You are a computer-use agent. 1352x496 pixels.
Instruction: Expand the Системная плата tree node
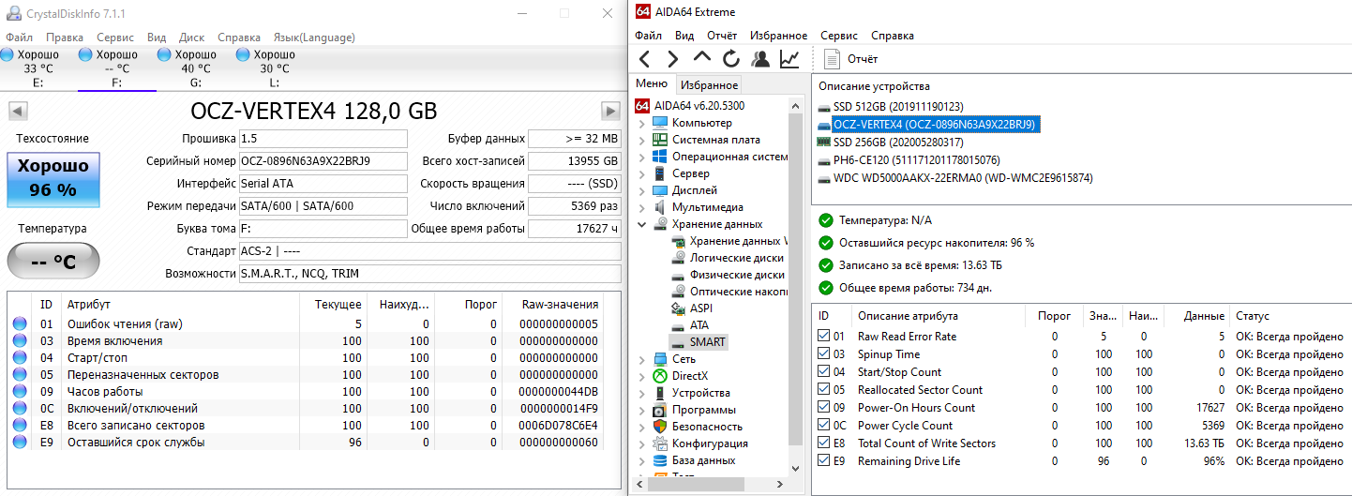point(642,140)
